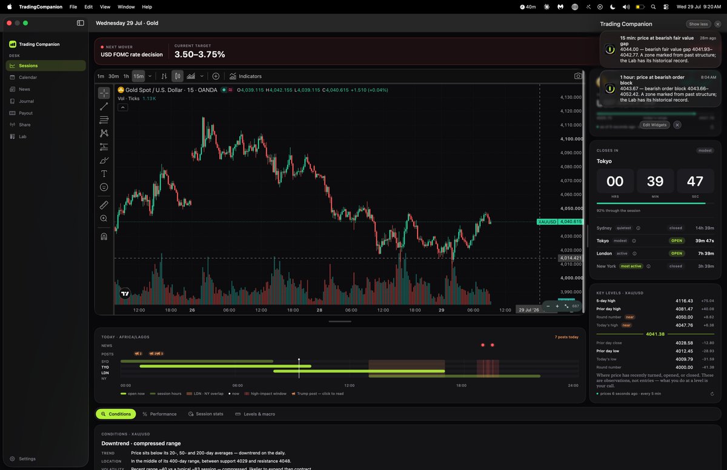The width and height of the screenshot is (727, 470).
Task: Click the compare or add symbol plus icon
Action: 216,76
